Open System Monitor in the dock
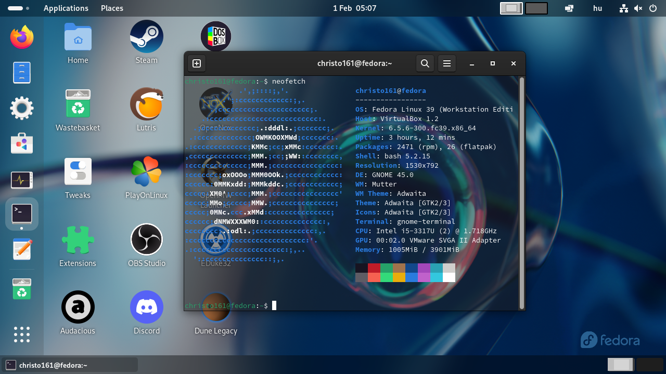The image size is (666, 374). (x=22, y=180)
